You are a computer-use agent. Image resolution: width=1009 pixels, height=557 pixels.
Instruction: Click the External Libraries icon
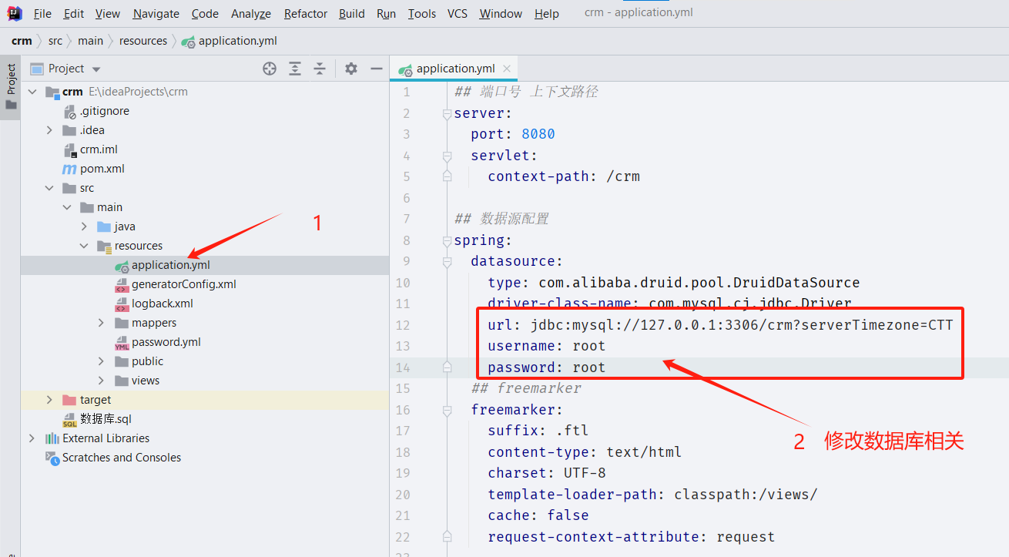click(52, 438)
